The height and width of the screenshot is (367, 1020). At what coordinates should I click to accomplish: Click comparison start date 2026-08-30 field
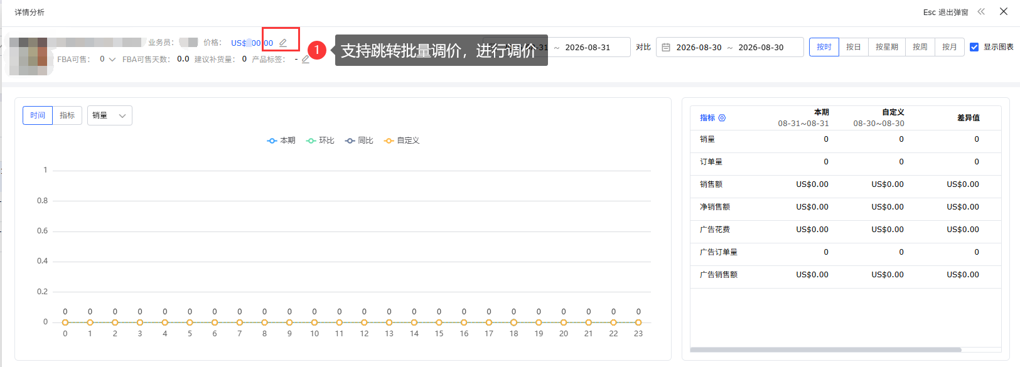pyautogui.click(x=699, y=47)
